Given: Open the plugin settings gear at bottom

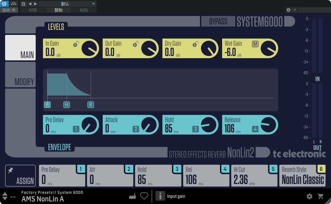Looking at the screenshot, I should (x=309, y=196).
